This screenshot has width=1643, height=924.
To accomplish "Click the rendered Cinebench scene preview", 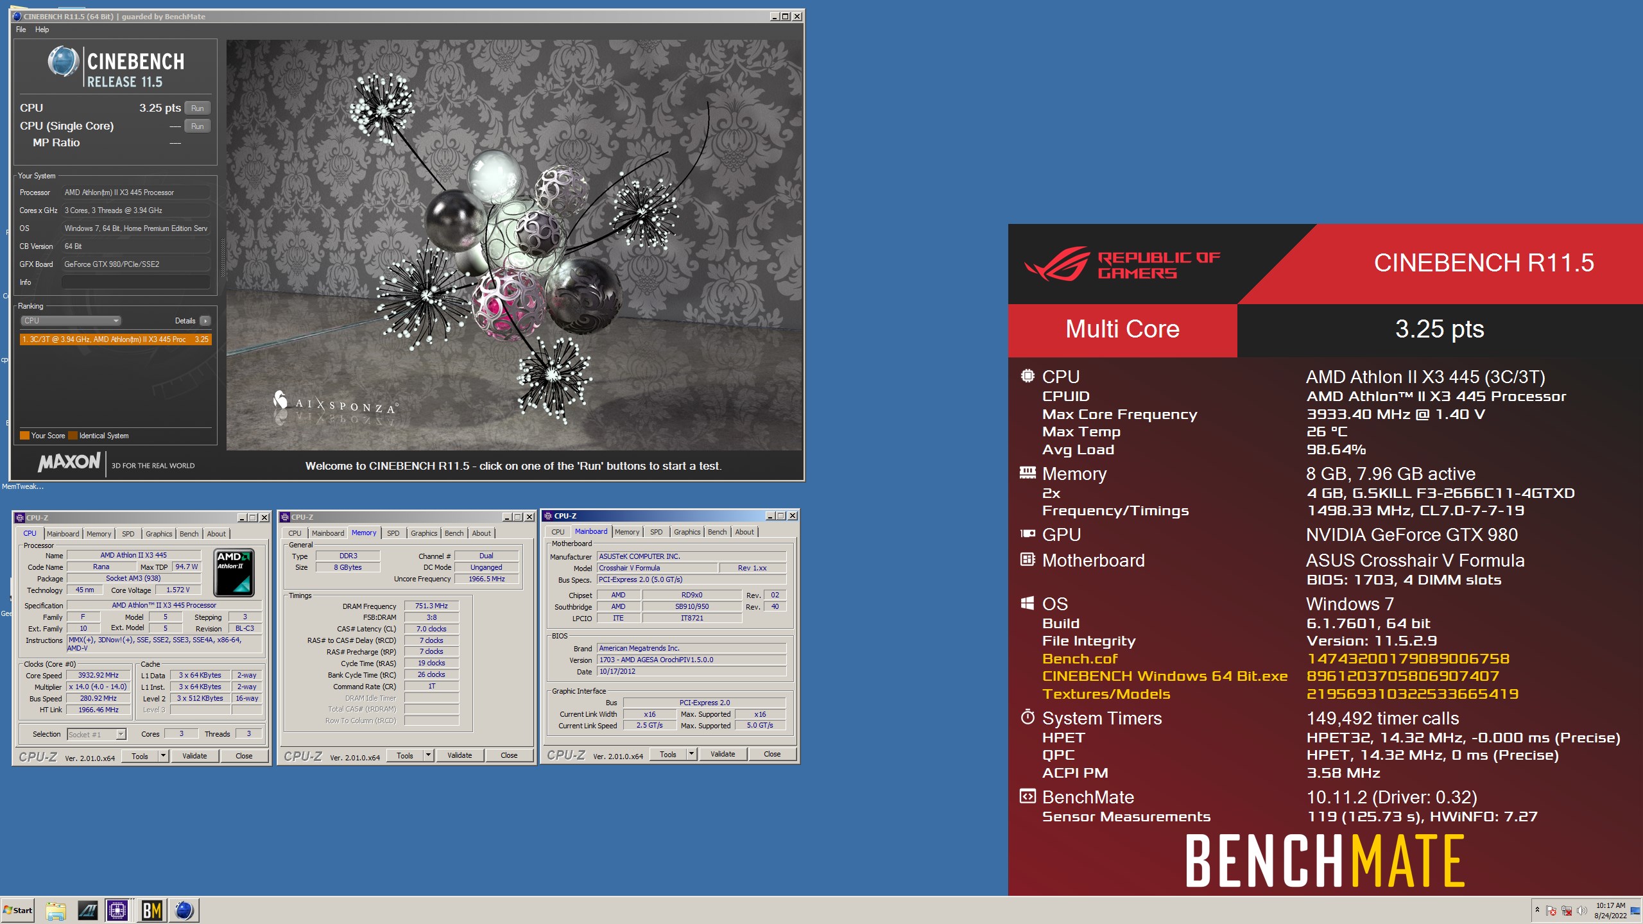I will point(514,245).
